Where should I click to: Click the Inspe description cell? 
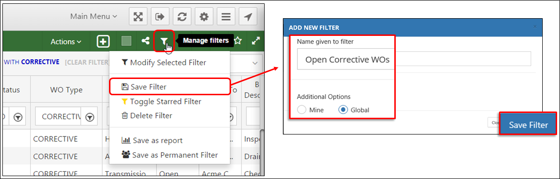click(251, 139)
